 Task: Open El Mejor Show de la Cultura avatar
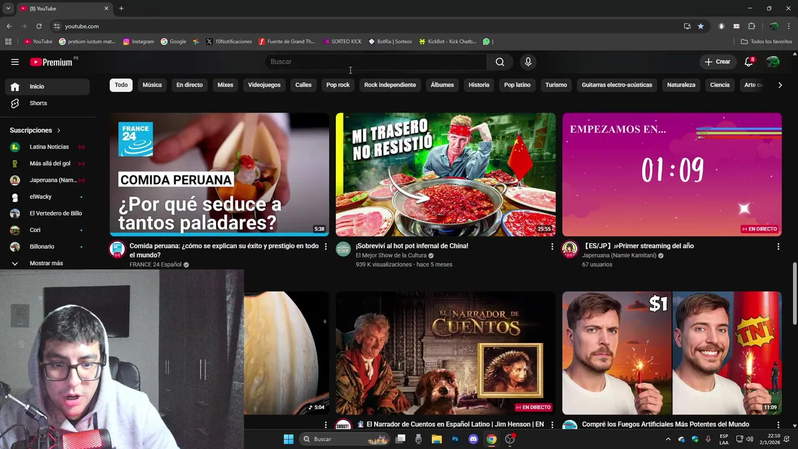tap(344, 249)
